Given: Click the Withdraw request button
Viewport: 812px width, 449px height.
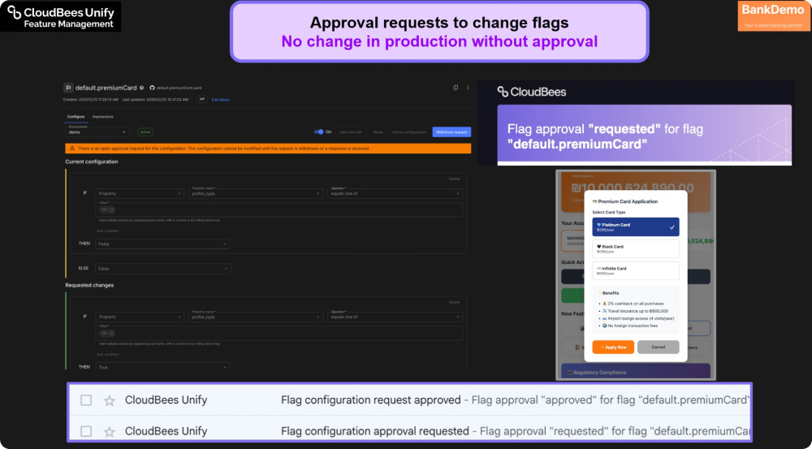Looking at the screenshot, I should pos(451,132).
